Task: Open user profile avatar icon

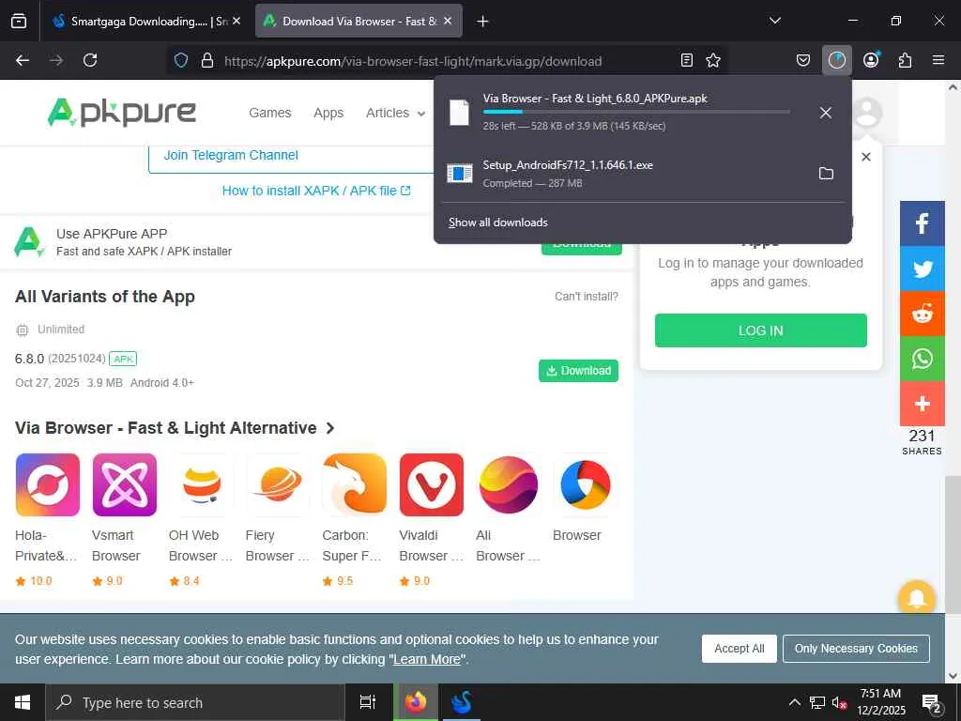Action: 866,113
